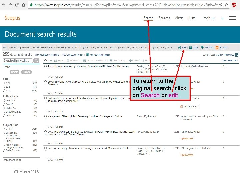
Task: Open the blue sort options icon beside Relevance
Action: click(237, 55)
